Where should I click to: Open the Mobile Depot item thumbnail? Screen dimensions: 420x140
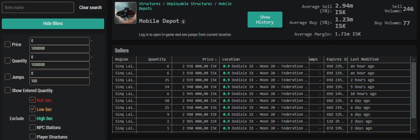tap(125, 13)
